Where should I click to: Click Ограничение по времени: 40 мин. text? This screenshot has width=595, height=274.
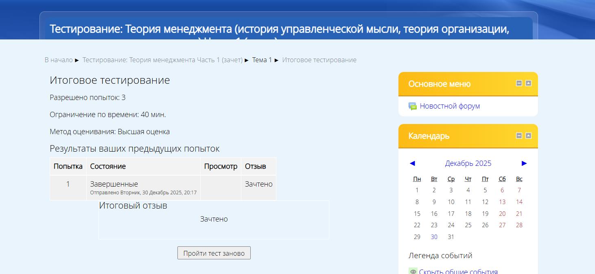tap(108, 115)
